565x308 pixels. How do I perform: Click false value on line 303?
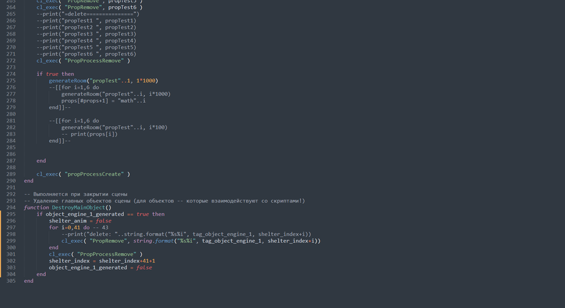tap(144, 267)
